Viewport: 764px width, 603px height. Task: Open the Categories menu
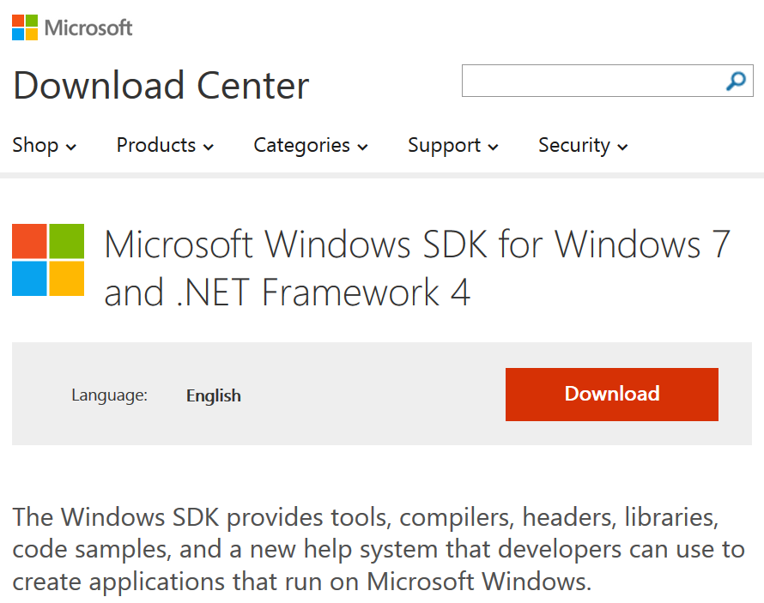311,146
